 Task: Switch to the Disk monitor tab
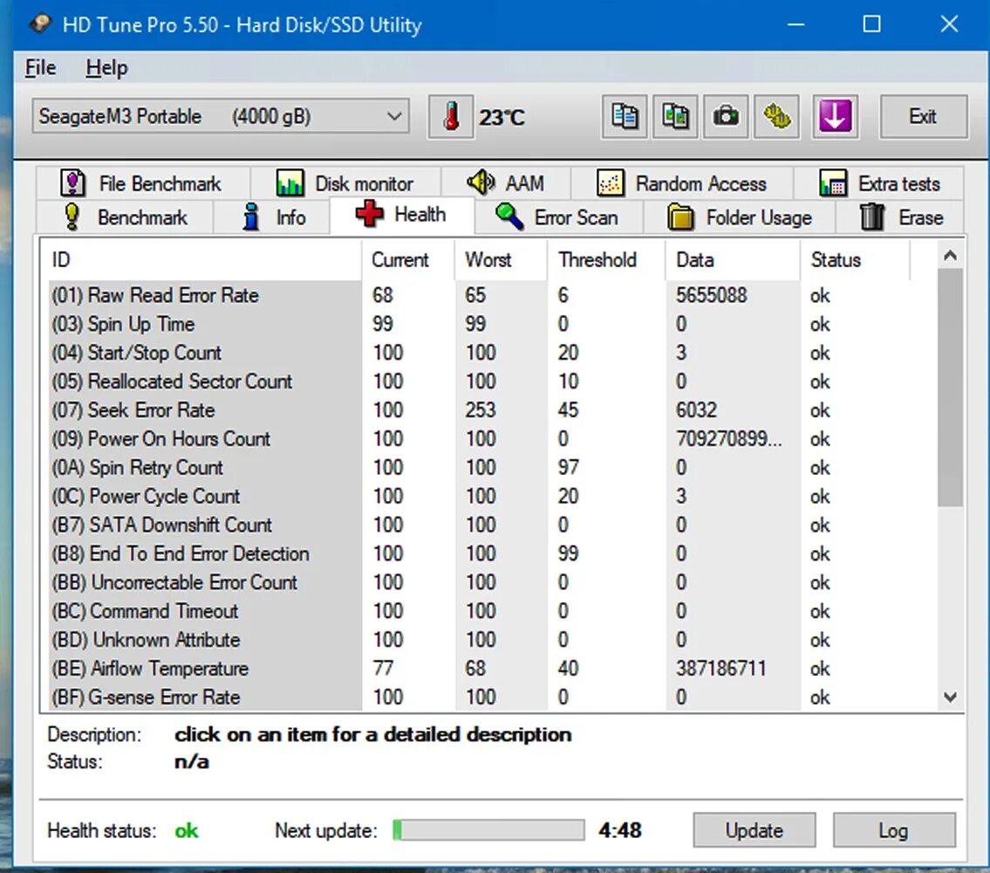coord(345,183)
